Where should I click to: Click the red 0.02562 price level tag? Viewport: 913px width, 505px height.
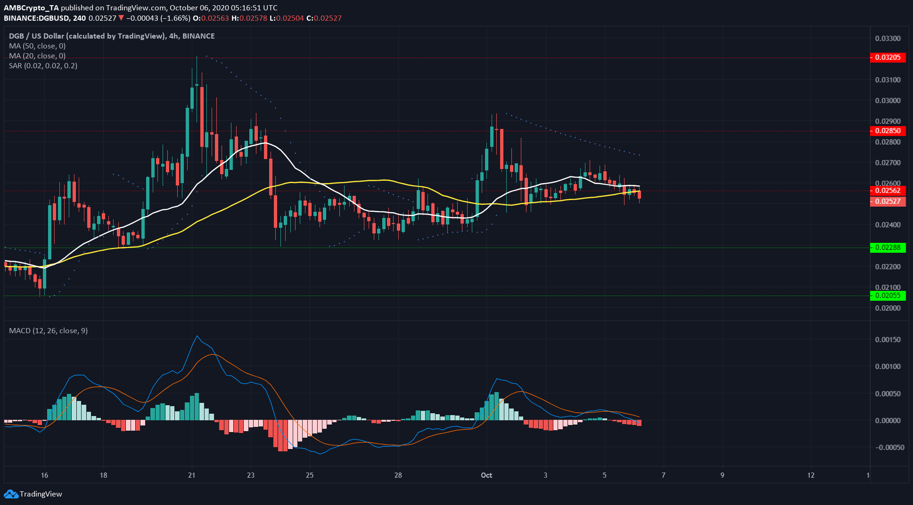point(888,191)
